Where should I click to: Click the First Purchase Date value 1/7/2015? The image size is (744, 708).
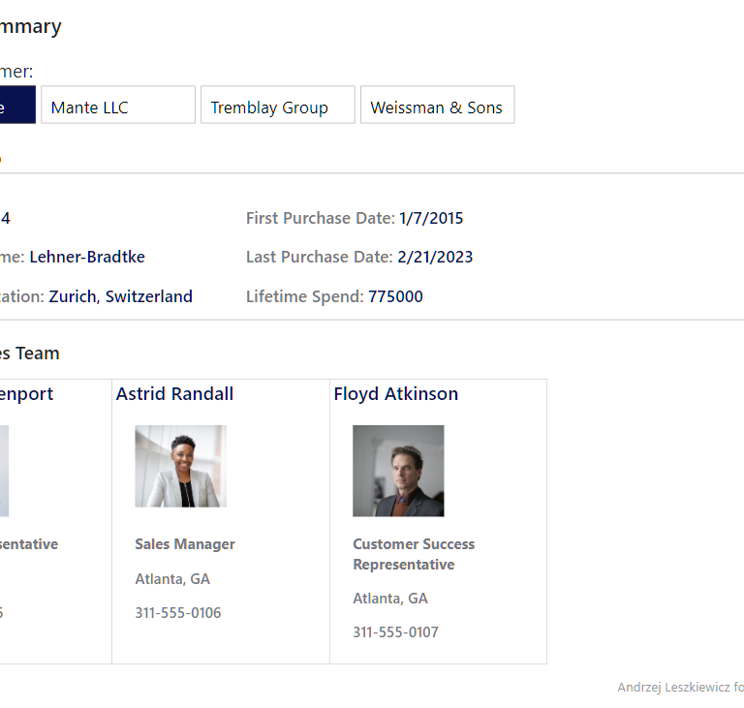pyautogui.click(x=431, y=219)
